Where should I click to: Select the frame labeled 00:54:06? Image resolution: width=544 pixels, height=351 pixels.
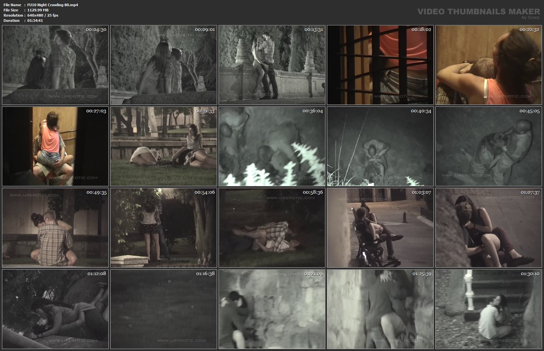tap(164, 228)
